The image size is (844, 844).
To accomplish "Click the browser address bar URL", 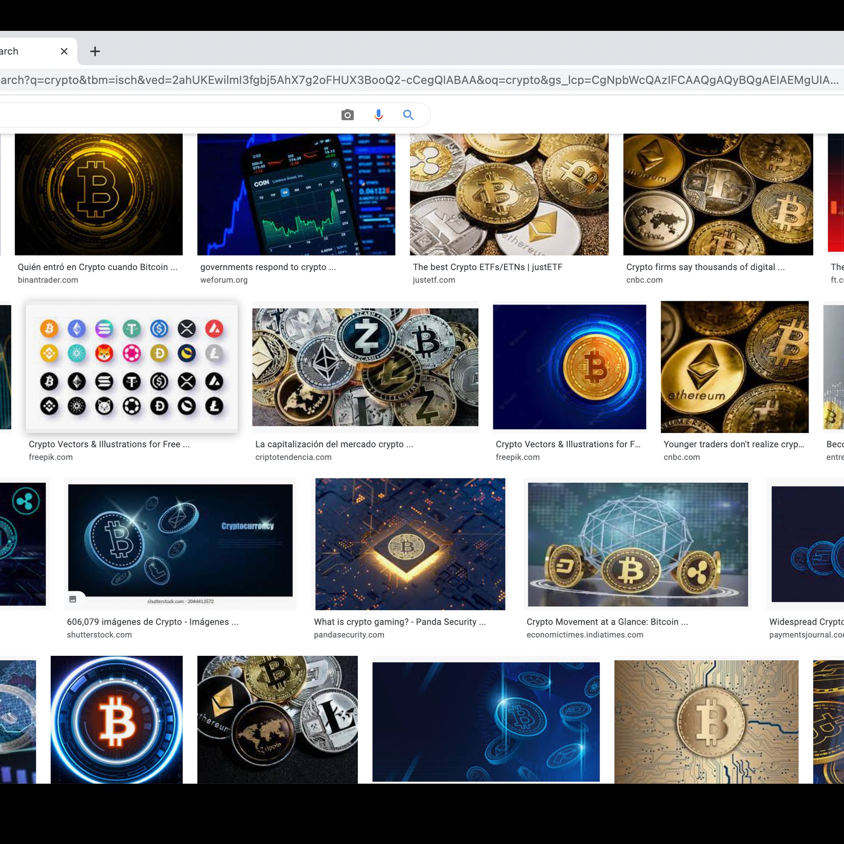I will [x=419, y=80].
